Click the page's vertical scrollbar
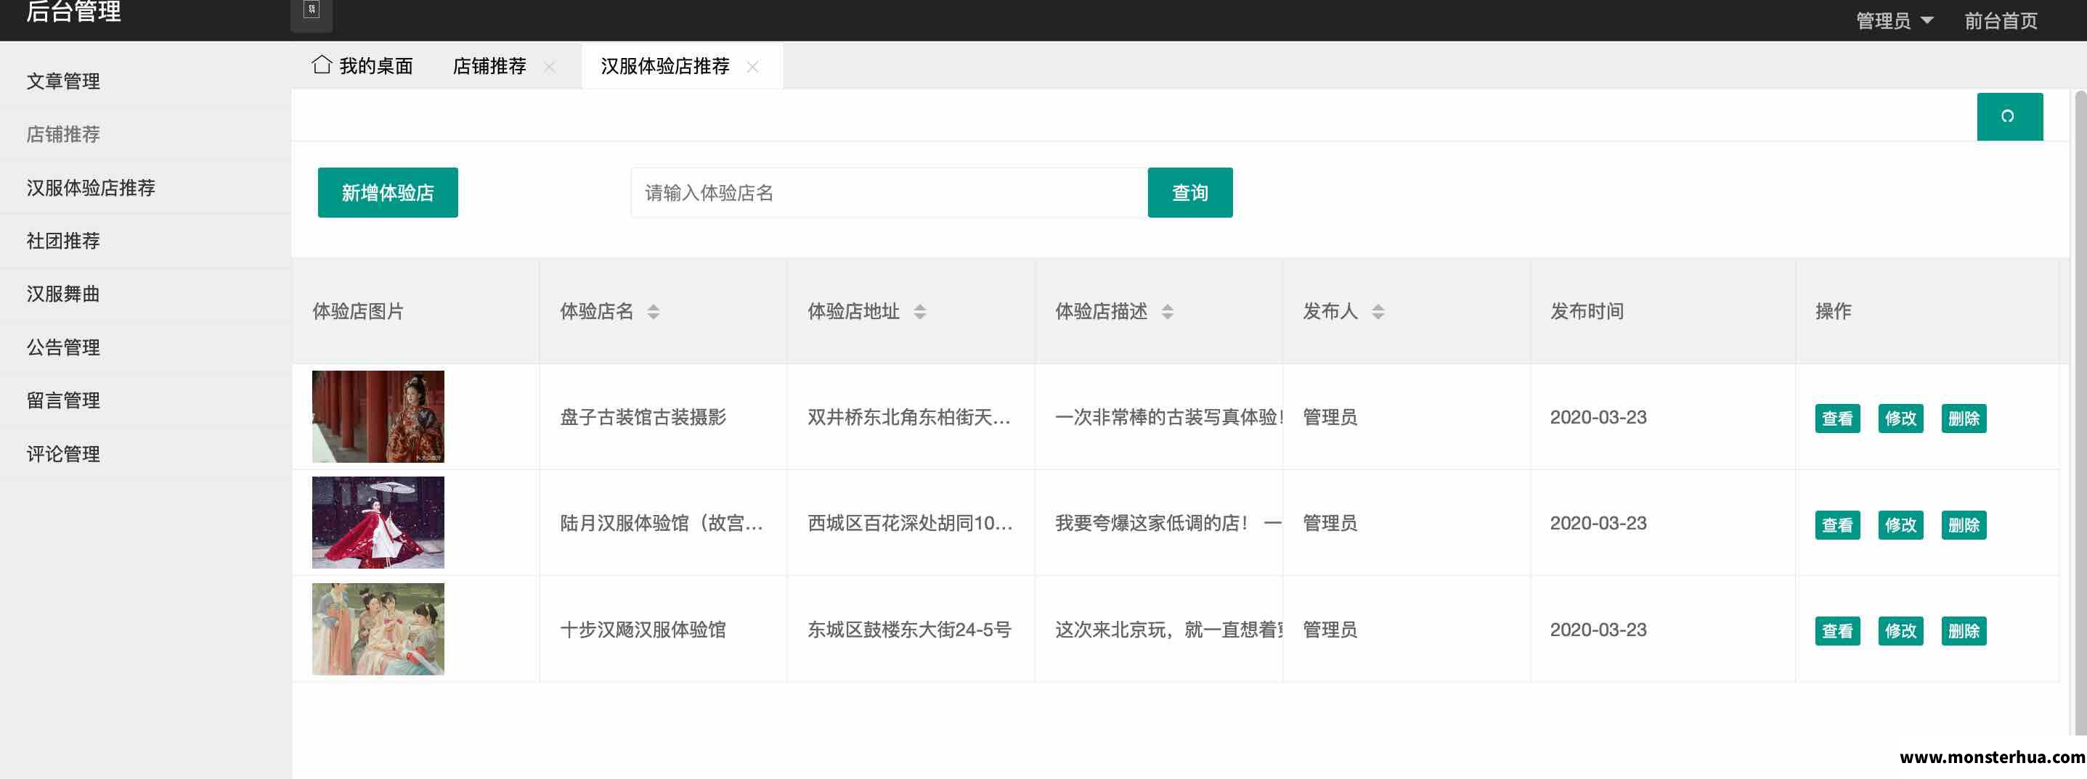 [x=2080, y=413]
